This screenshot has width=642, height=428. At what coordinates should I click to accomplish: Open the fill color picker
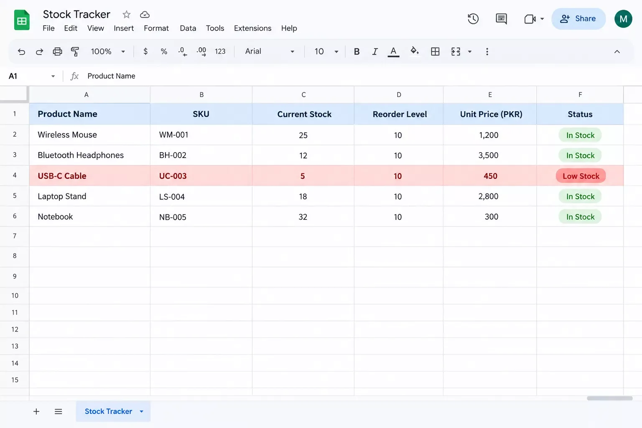(414, 51)
